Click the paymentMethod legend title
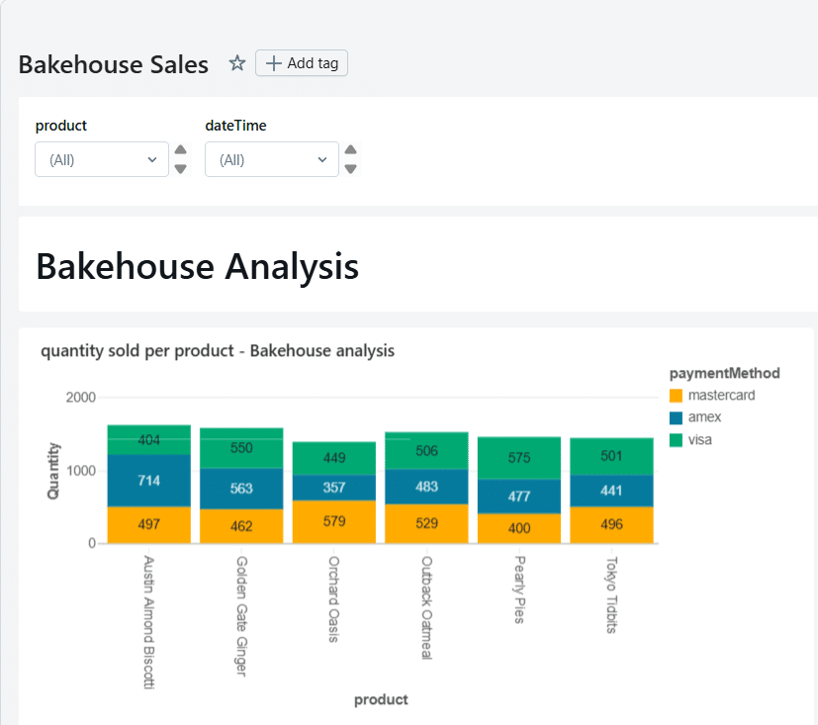 point(724,373)
